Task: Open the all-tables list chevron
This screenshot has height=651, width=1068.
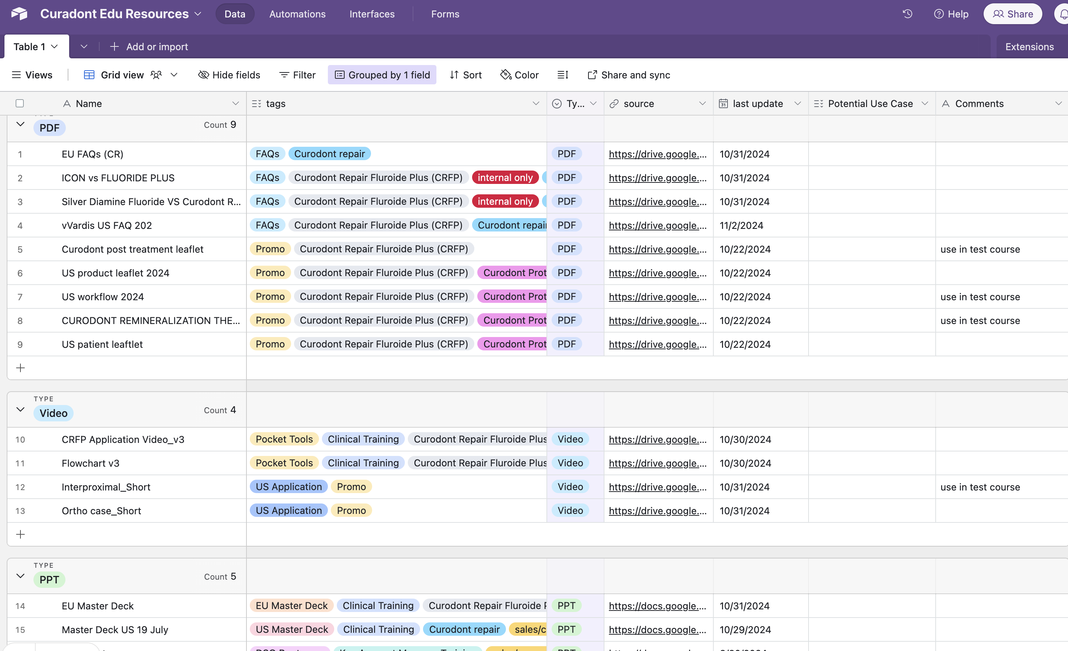Action: point(84,46)
